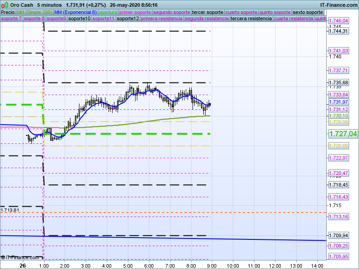Viewport: 359px width, 269px height.
Task: Click the 9:00 mark on time axis
Action: (211, 265)
